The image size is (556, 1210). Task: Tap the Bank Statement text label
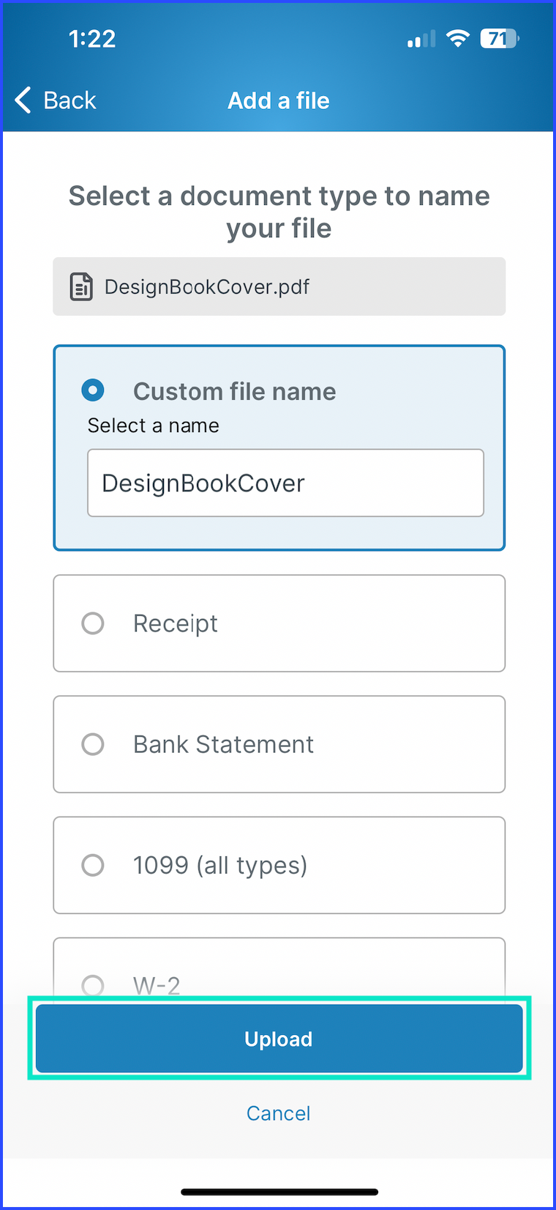click(x=223, y=744)
